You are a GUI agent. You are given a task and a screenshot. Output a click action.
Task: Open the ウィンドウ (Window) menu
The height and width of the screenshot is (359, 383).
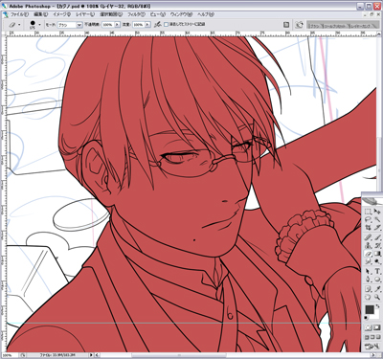pyautogui.click(x=181, y=14)
